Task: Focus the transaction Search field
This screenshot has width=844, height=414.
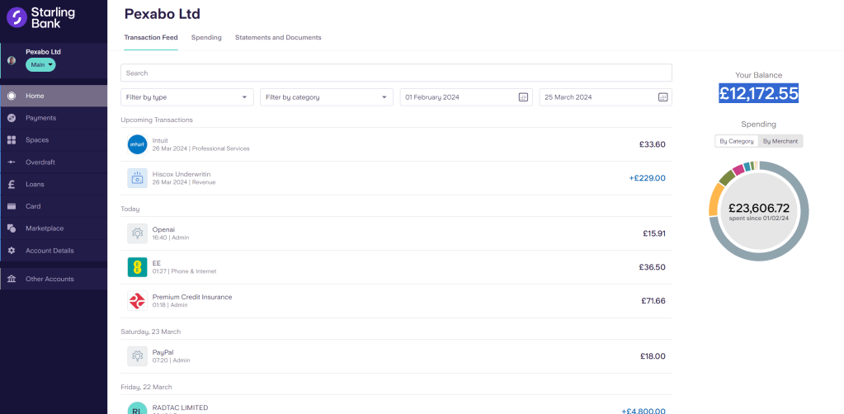Action: point(396,73)
